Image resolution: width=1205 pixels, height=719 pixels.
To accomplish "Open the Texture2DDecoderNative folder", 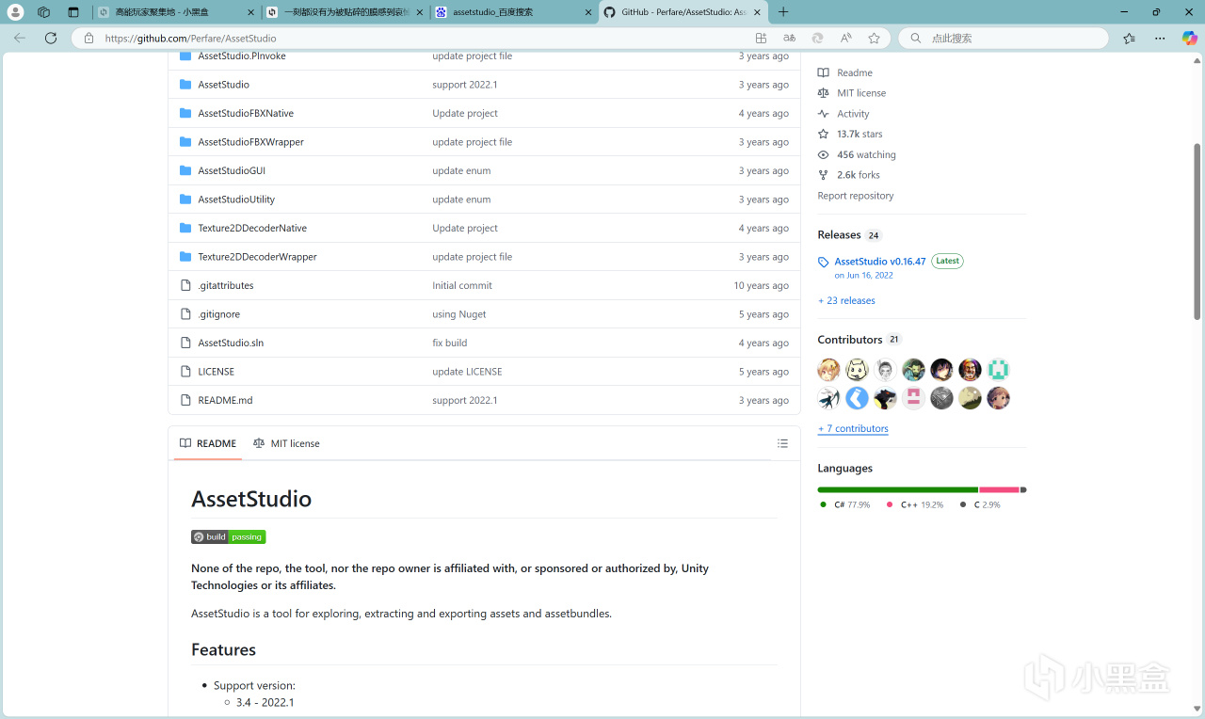I will tap(252, 228).
